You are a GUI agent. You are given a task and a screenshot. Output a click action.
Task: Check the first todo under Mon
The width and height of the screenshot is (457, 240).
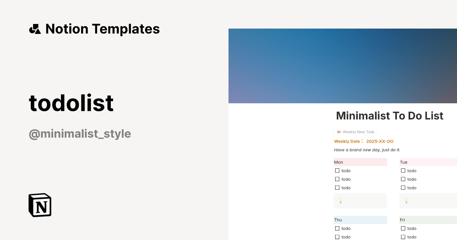tap(337, 170)
